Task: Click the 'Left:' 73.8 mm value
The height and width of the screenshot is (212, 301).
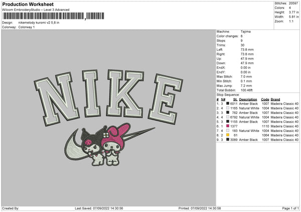Action: point(247,49)
